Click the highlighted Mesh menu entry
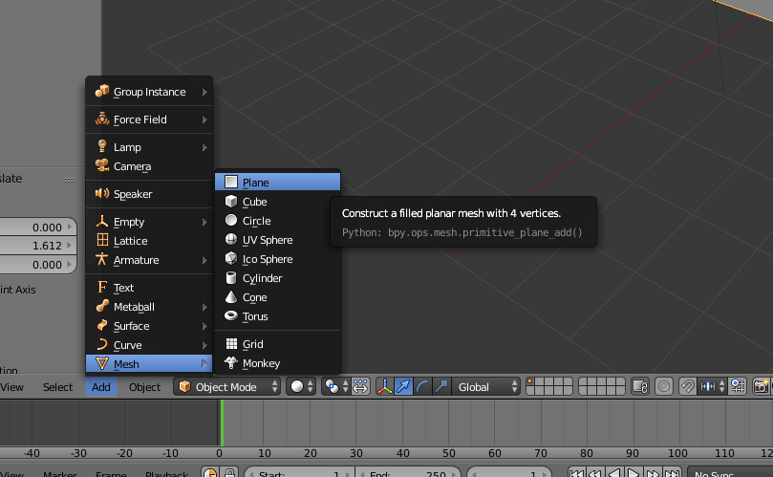 click(x=149, y=364)
